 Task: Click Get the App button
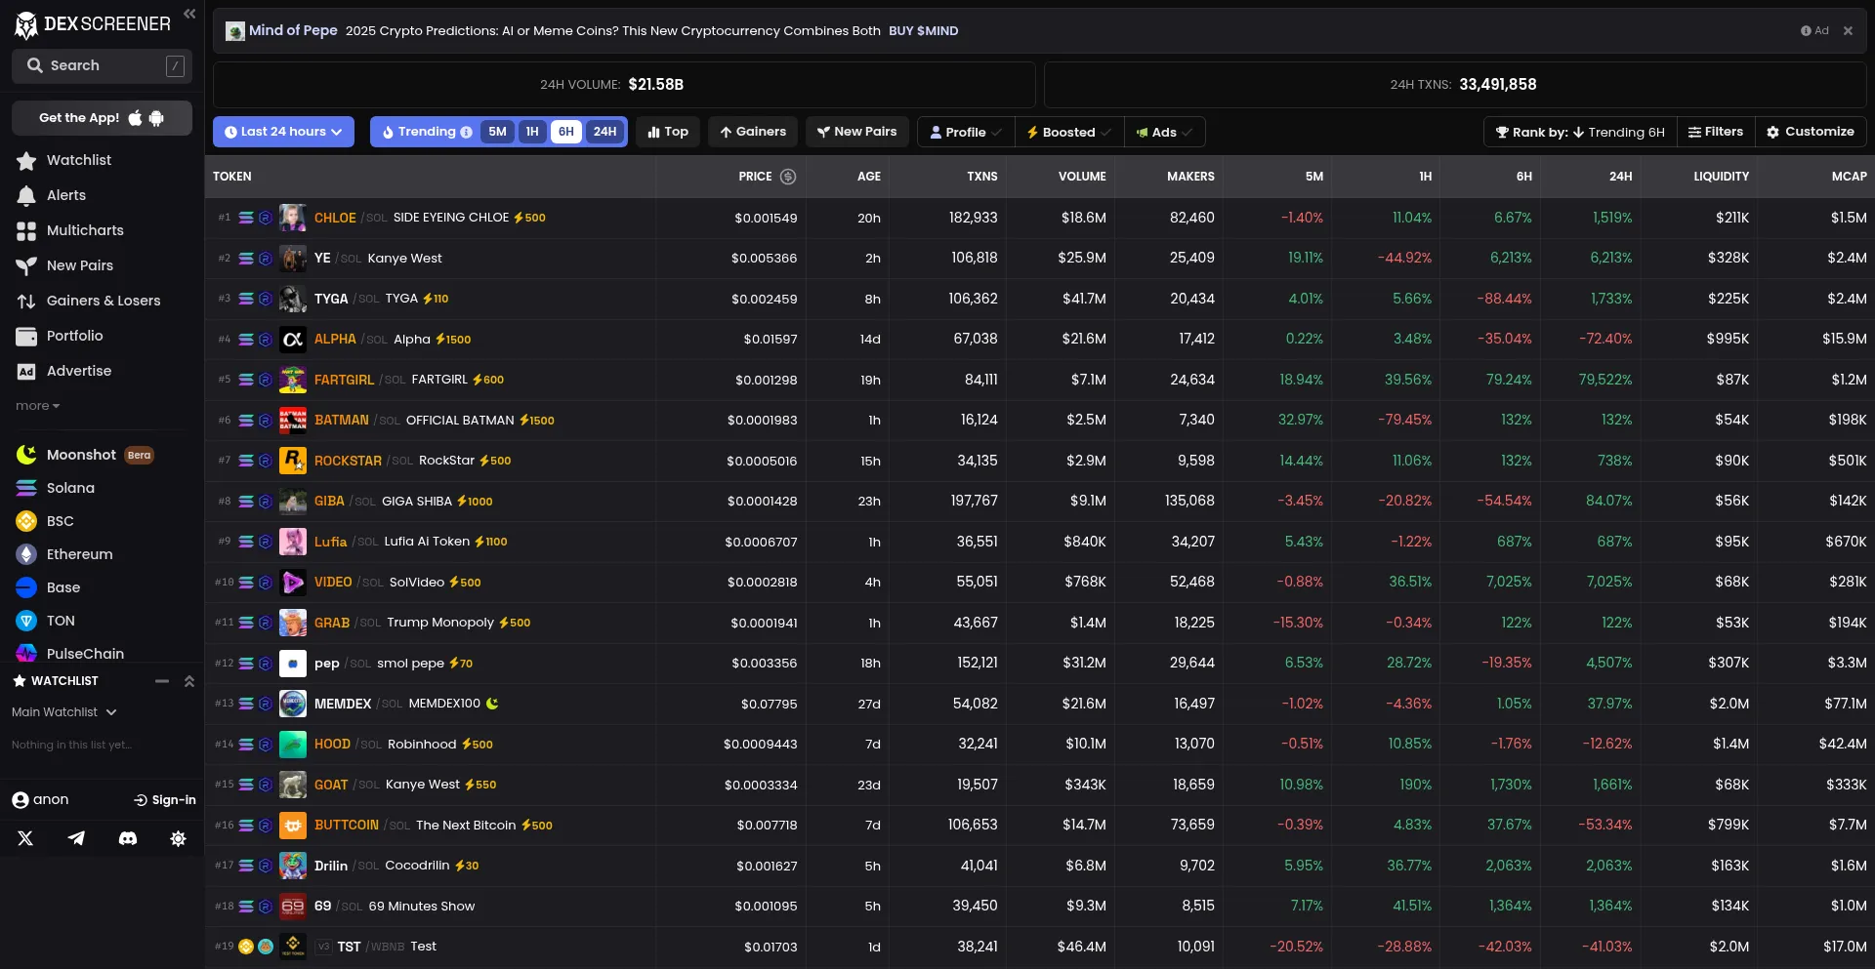102,118
